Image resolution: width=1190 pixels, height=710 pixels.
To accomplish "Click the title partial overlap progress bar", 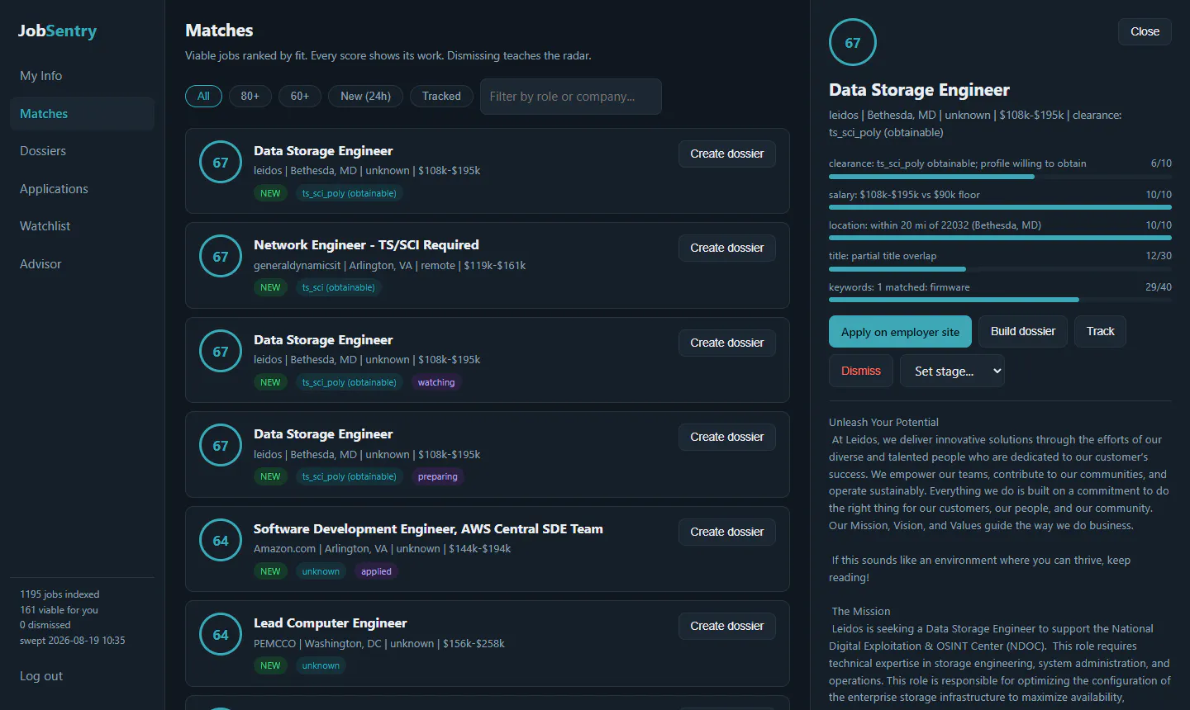I will 1000,269.
